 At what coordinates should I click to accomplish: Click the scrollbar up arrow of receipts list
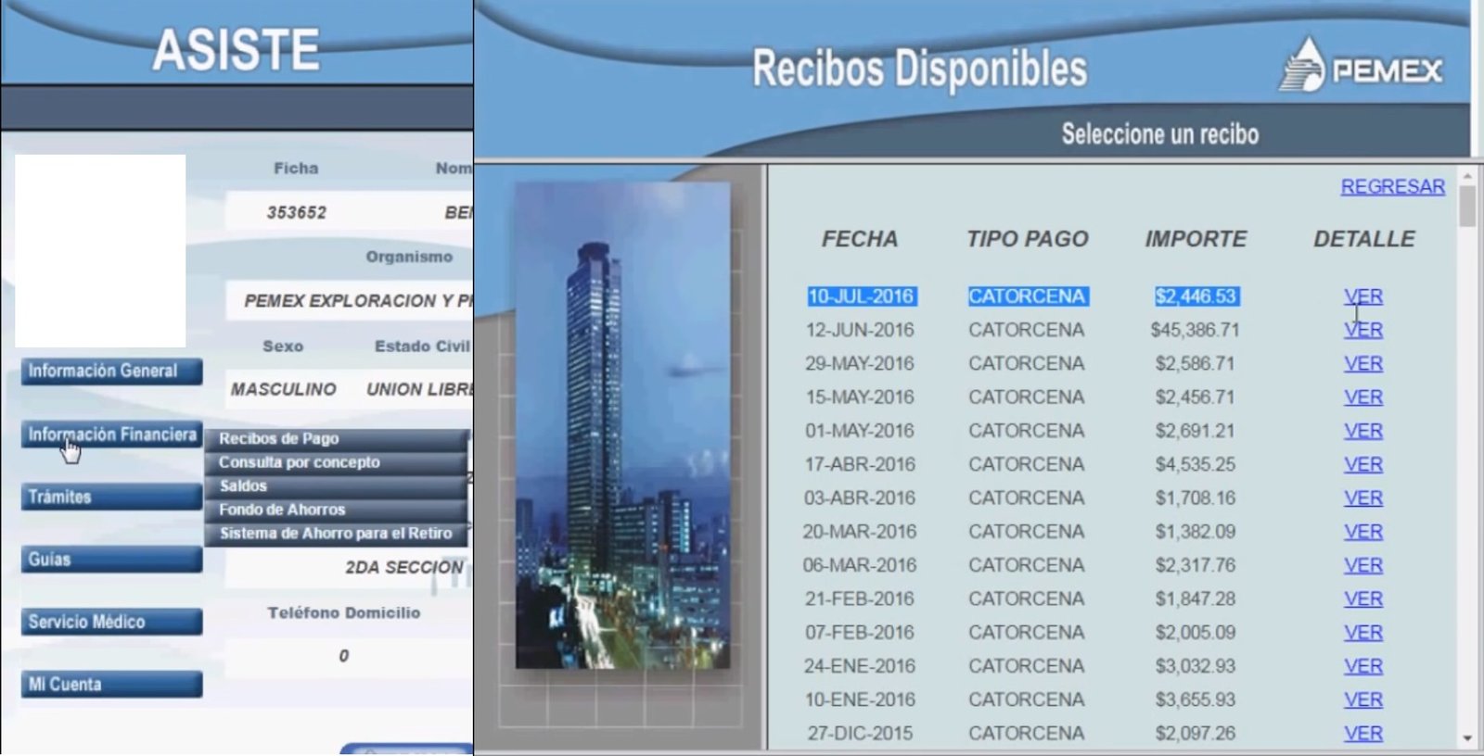[x=1467, y=175]
